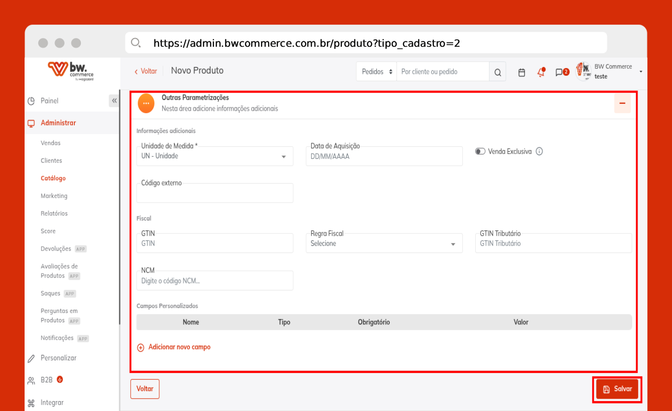Enable the Venda Exclusiva toggle

tap(480, 152)
